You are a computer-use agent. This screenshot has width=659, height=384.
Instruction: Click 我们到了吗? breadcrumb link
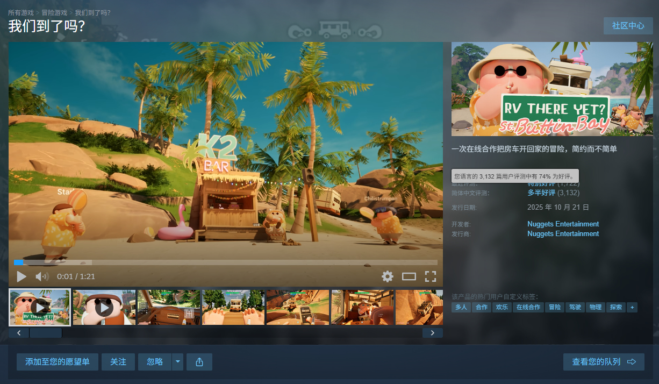(92, 12)
